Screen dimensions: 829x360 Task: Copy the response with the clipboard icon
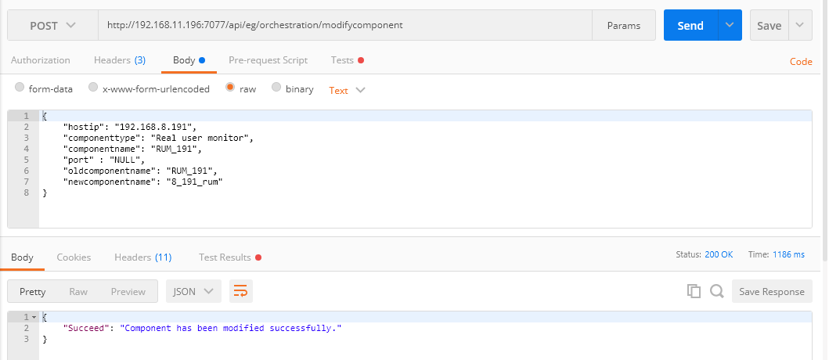click(x=694, y=291)
